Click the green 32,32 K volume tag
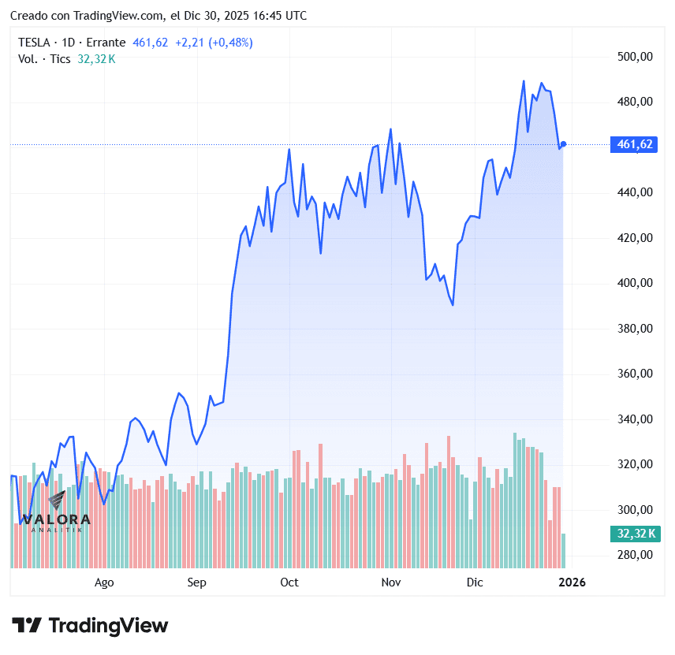675x655 pixels. coord(633,534)
